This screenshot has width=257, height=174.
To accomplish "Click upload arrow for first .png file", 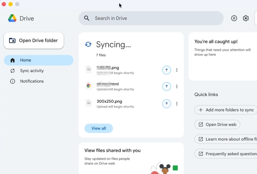I will click(x=166, y=70).
